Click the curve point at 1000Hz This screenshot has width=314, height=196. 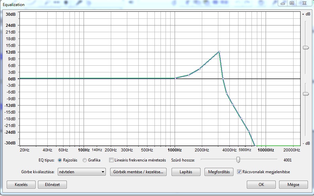point(175,78)
